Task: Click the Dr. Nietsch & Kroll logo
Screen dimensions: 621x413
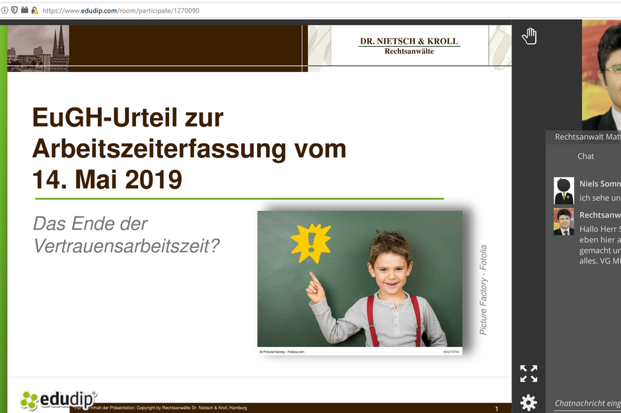Action: point(409,46)
